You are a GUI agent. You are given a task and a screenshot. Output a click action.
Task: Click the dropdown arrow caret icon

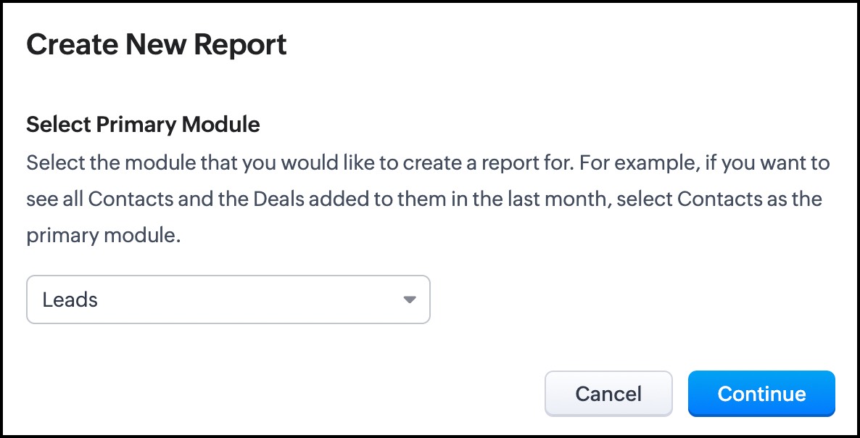coord(410,299)
